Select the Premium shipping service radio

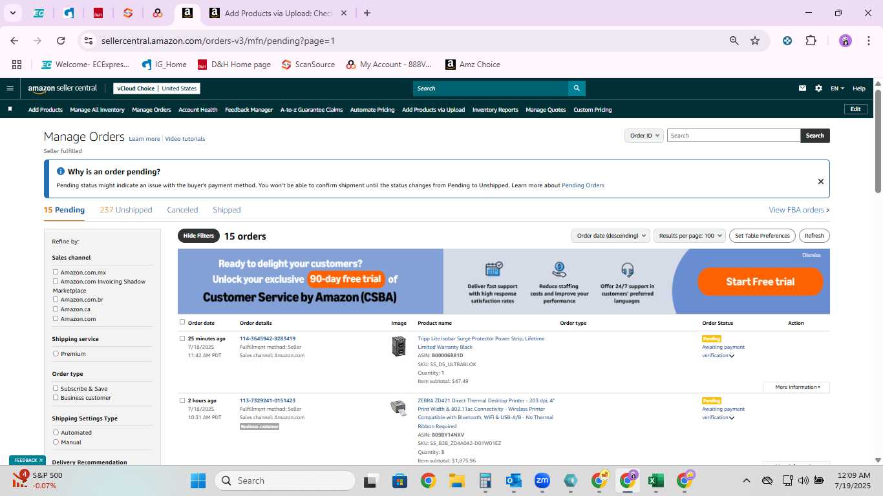(x=56, y=354)
